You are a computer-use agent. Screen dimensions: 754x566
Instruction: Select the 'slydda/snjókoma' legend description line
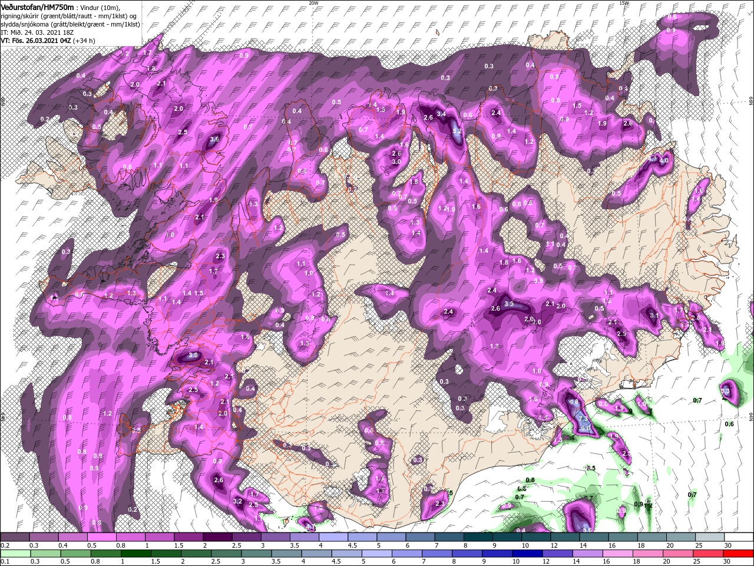[x=70, y=24]
